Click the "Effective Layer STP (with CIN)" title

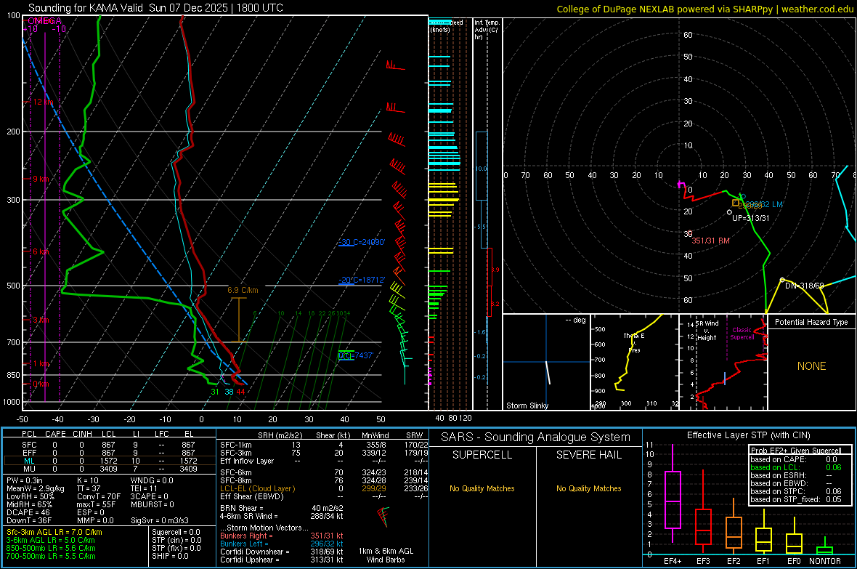pyautogui.click(x=748, y=435)
